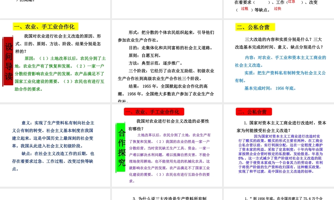
Task: Click the question 我国对农业进行社会主义改造的必要性
Action: tap(173, 121)
